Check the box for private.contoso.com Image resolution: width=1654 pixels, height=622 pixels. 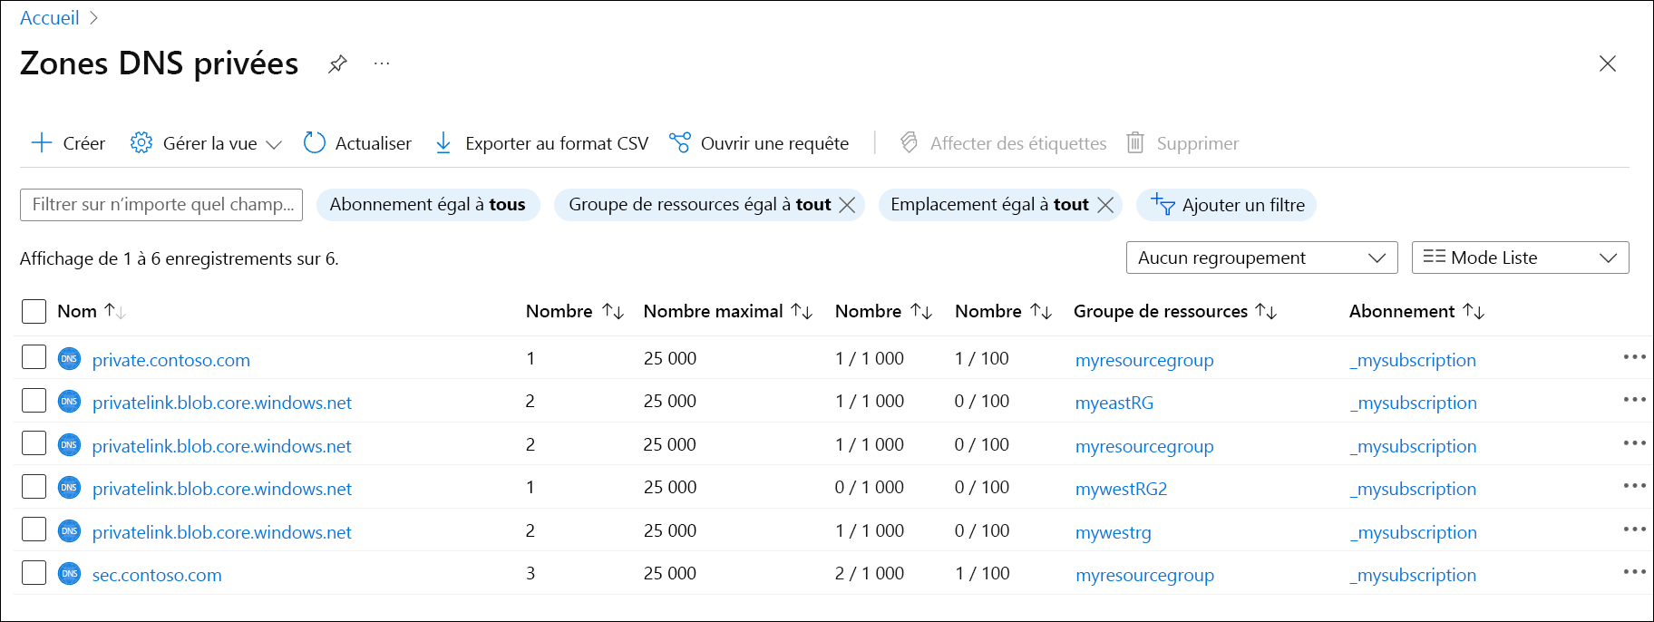coord(34,358)
